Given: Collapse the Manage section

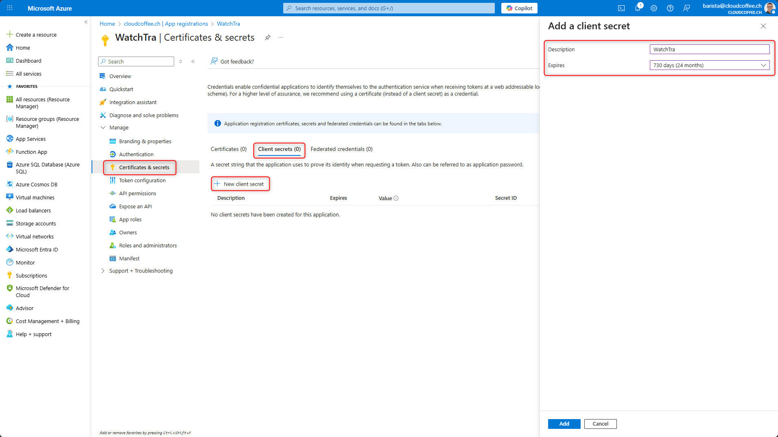Looking at the screenshot, I should click(103, 127).
